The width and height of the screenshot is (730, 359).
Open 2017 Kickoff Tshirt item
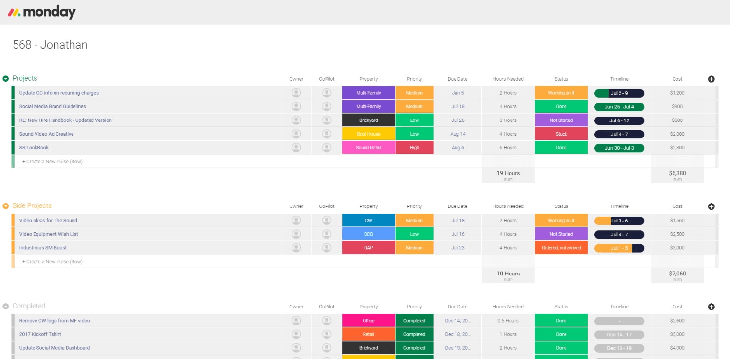[40, 334]
